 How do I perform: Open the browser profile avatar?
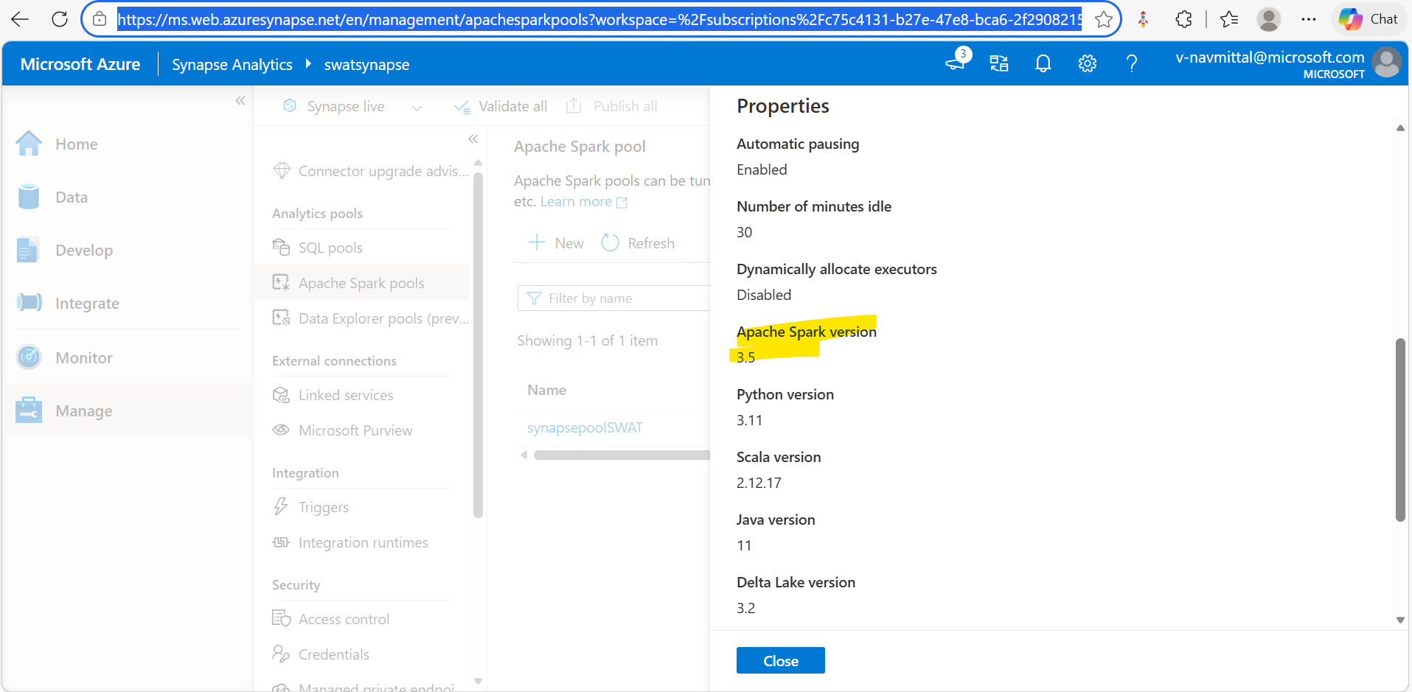[x=1268, y=19]
